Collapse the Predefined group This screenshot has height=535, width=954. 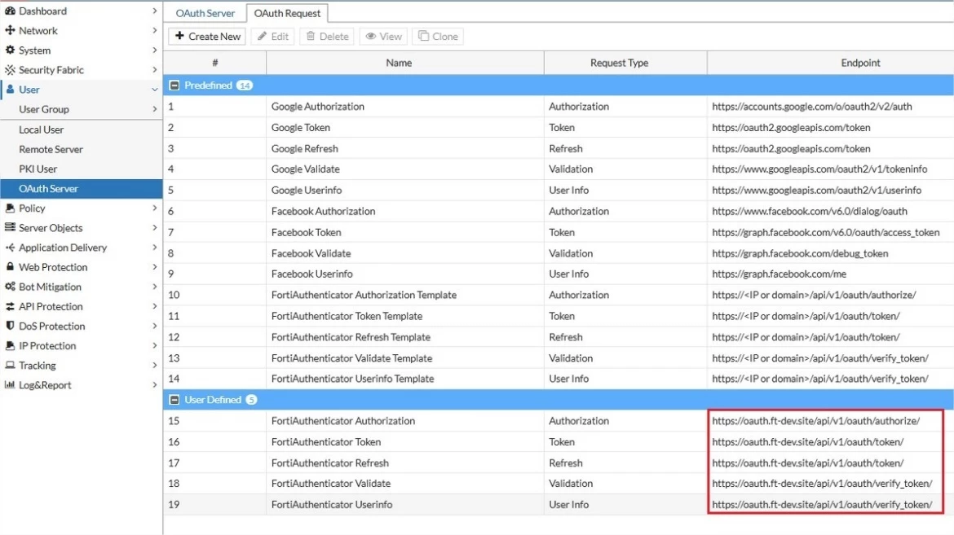(x=174, y=86)
